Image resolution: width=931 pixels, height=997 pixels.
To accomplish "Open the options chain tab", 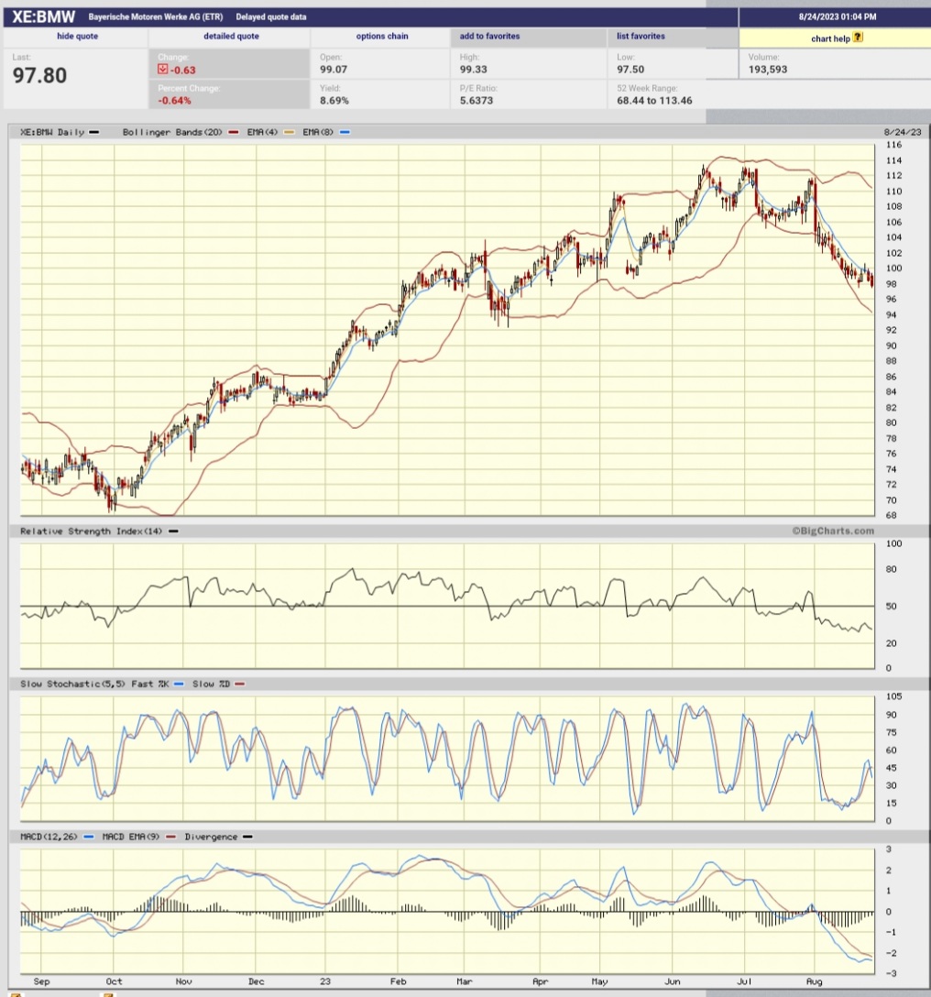I will tap(382, 36).
